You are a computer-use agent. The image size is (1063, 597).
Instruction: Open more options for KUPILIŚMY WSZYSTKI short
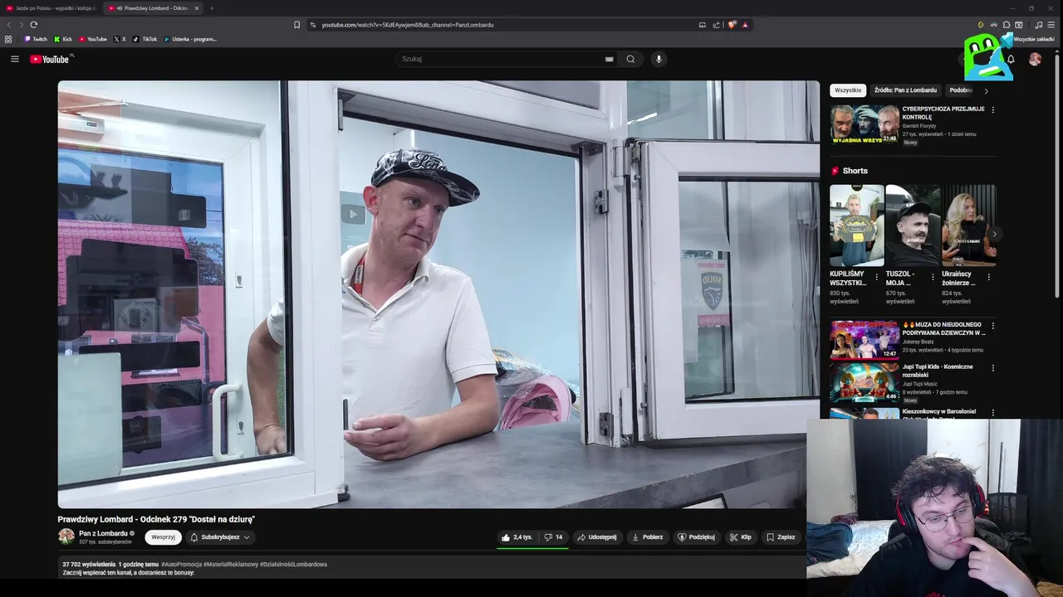click(x=876, y=277)
